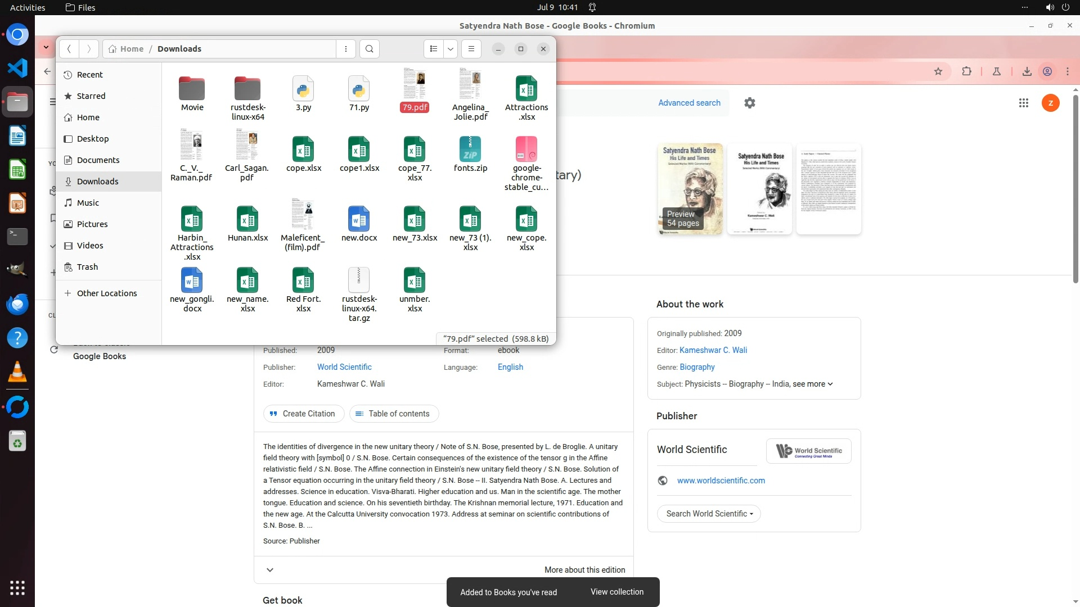Open Google Books settings gear
The image size is (1080, 607).
pyautogui.click(x=750, y=103)
